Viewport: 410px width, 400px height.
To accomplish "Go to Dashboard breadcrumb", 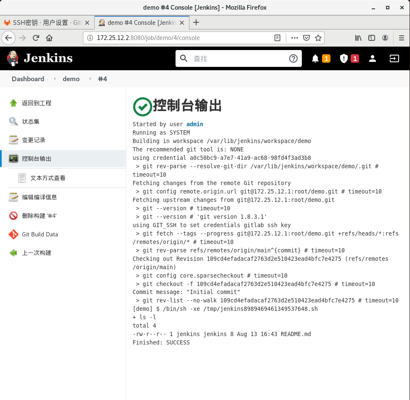I will pyautogui.click(x=28, y=79).
